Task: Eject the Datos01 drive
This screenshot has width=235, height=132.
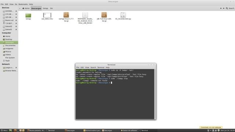Action: tap(16, 29)
